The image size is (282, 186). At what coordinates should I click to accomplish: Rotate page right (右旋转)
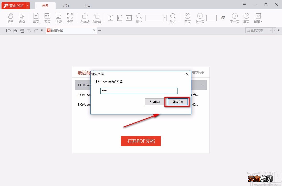pos(97,18)
